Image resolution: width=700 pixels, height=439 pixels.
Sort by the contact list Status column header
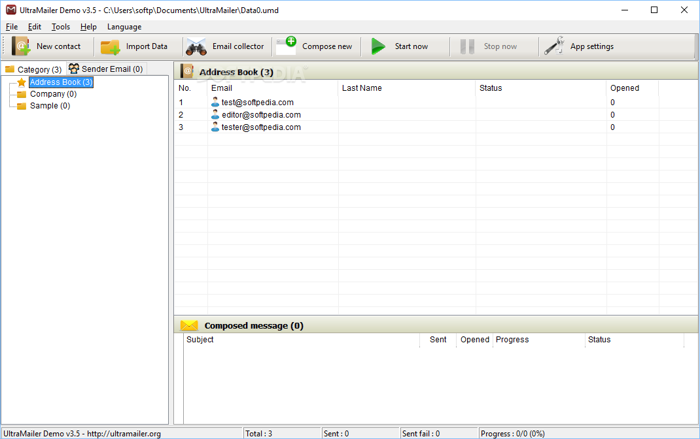pos(541,88)
